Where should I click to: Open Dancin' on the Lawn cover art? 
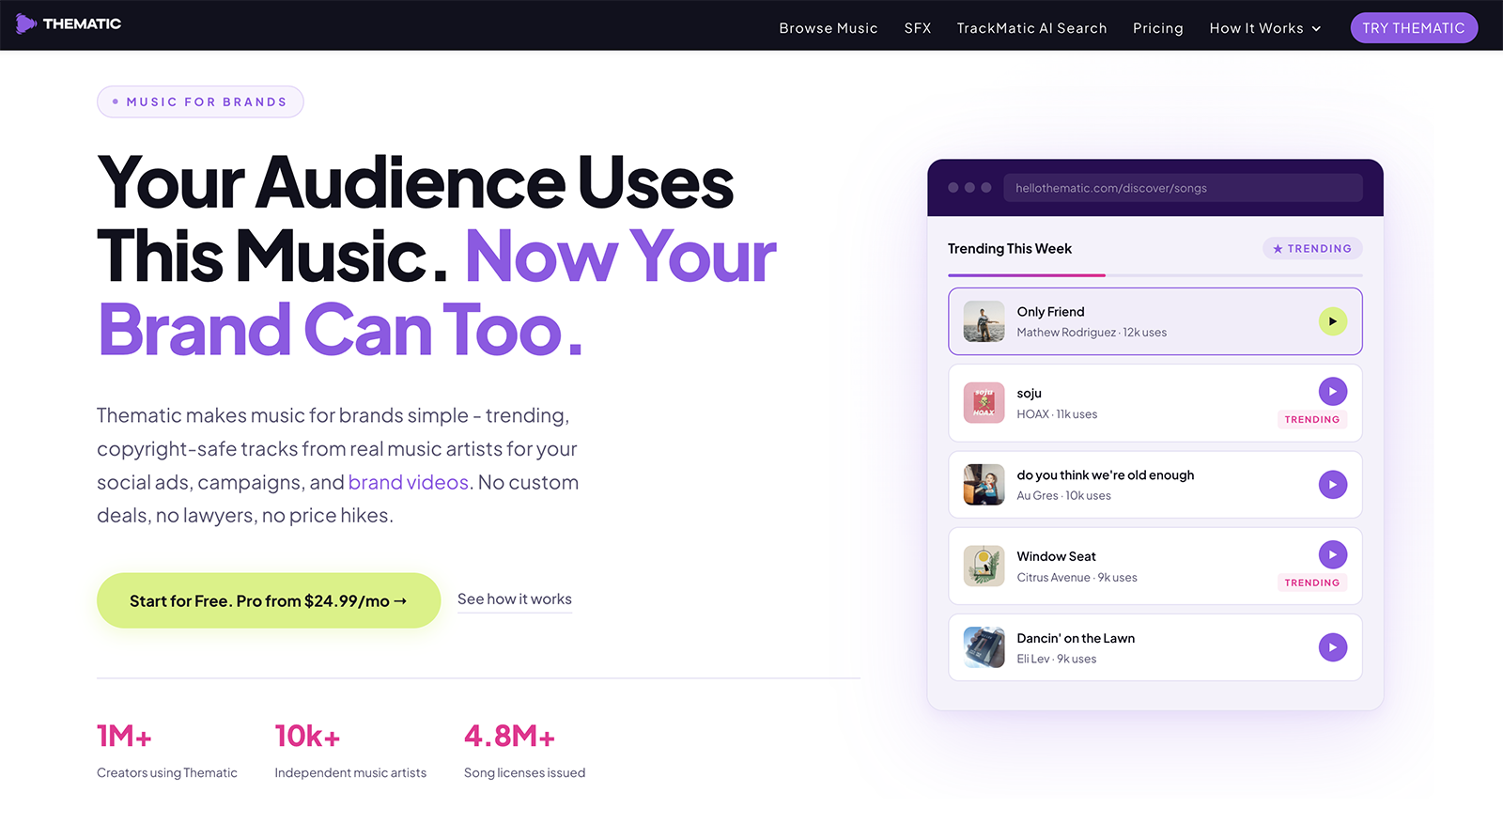984,647
